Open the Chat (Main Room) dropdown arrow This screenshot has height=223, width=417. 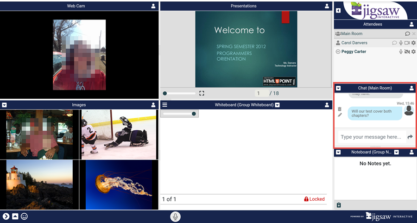pyautogui.click(x=338, y=88)
